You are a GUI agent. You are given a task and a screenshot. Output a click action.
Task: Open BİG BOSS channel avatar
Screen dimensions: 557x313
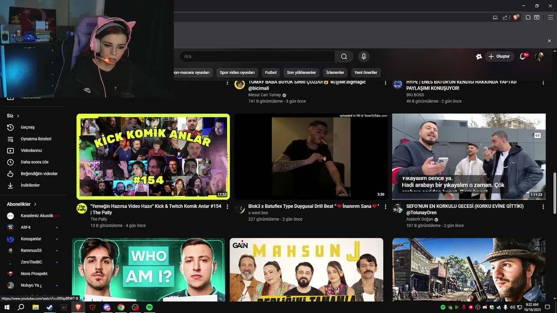pos(398,84)
